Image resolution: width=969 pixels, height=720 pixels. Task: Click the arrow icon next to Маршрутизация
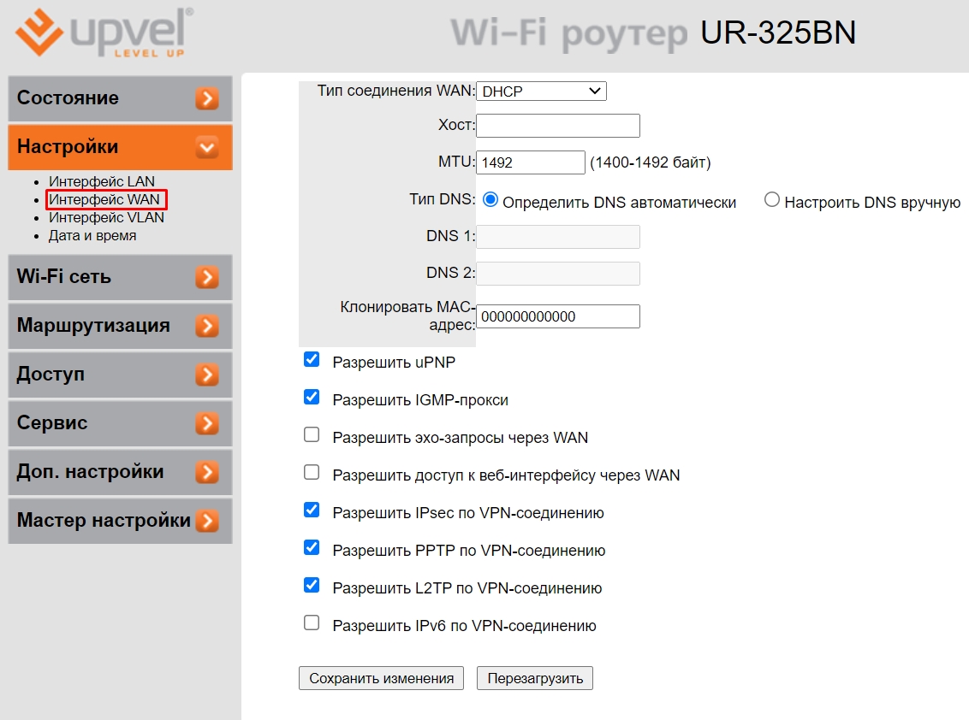[207, 326]
